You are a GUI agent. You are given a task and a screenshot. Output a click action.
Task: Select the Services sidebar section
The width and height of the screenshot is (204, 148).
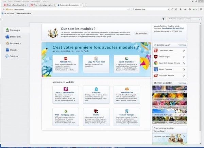(x=17, y=56)
